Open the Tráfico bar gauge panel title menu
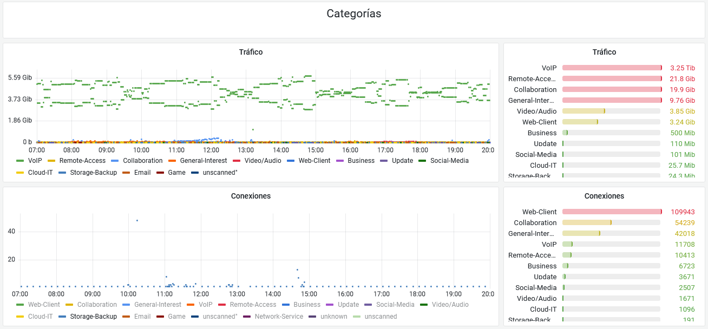Screen dimensions: 708x329 [604, 52]
